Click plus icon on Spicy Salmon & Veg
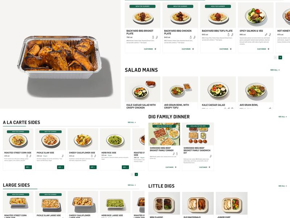 (269, 49)
